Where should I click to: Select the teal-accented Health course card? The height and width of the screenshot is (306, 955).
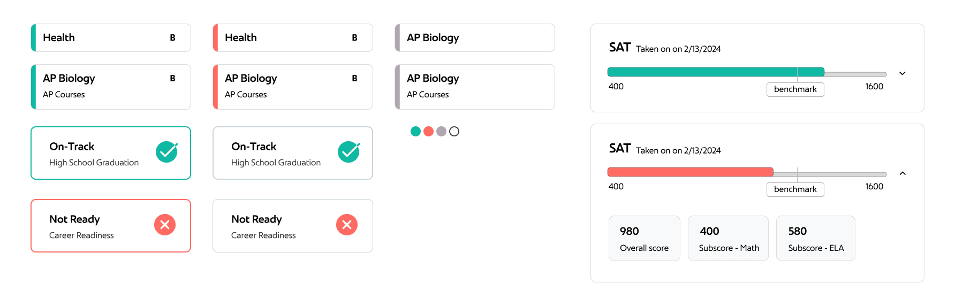(x=111, y=37)
